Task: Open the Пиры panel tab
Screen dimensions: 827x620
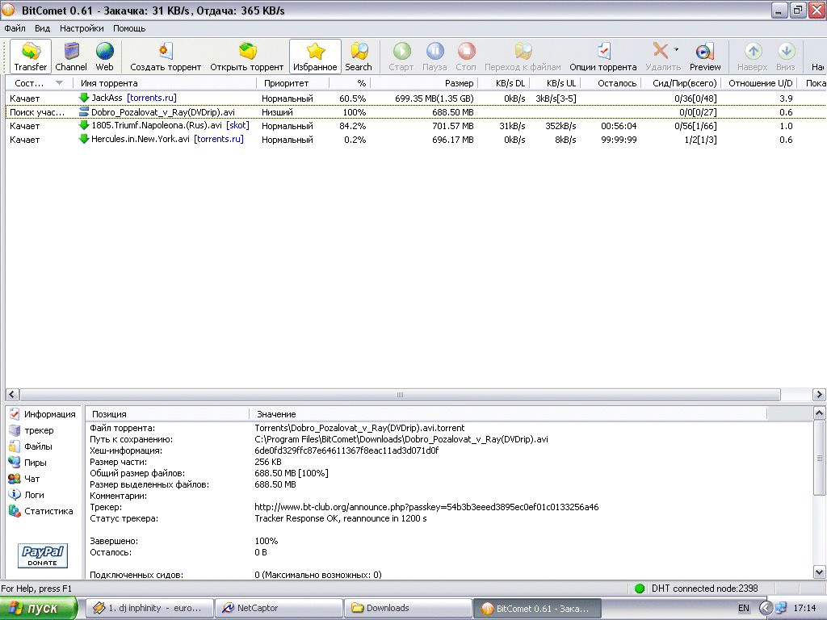Action: coord(27,463)
